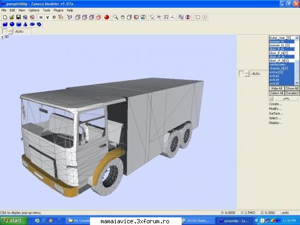The height and width of the screenshot is (225, 300).
Task: Open the Tools menu
Action: click(x=46, y=10)
